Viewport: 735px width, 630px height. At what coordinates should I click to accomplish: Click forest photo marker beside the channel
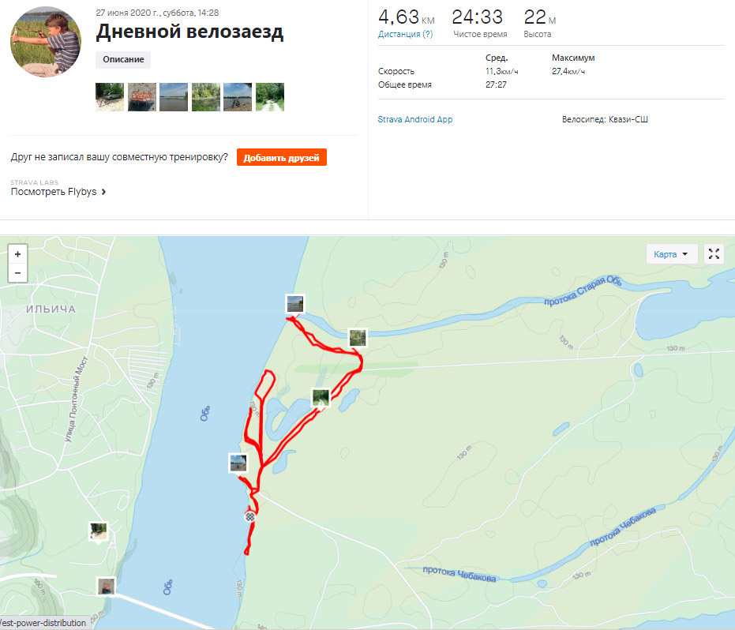(358, 338)
